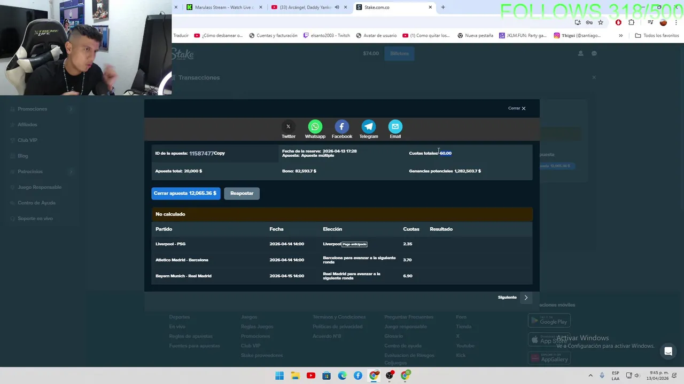Show more bookmarks with the overflow chevron
Viewport: 684px width, 384px height.
[x=620, y=36]
